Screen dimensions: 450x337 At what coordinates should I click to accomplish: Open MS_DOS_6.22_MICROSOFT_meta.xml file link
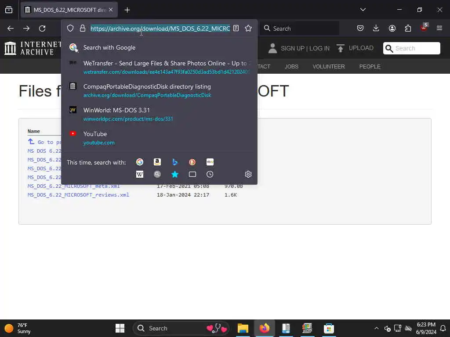pos(73,186)
